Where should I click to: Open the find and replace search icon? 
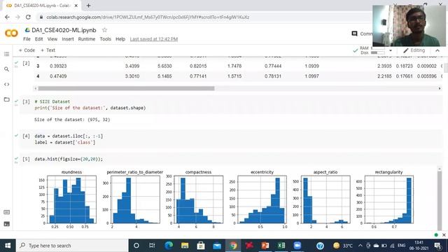tap(6, 69)
